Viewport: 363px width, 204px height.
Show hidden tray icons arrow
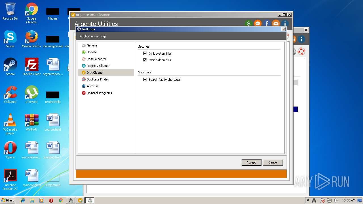click(308, 200)
